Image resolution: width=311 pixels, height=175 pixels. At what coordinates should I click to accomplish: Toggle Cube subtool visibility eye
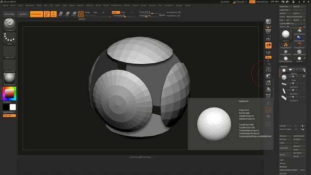[304, 76]
